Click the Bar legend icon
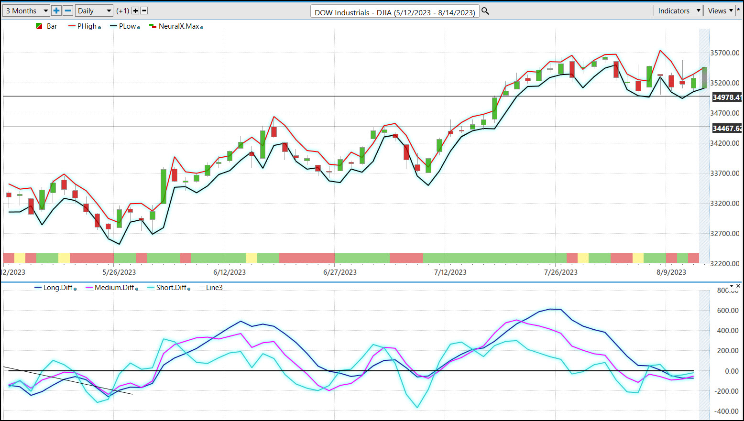Image resolution: width=744 pixels, height=421 pixels. click(x=39, y=26)
